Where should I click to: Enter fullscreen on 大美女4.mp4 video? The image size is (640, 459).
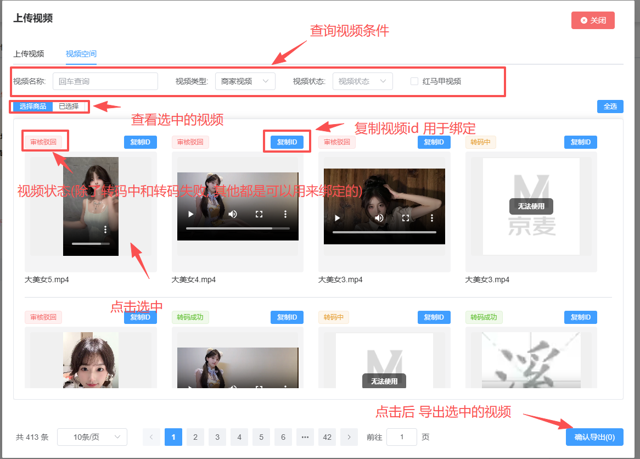click(x=259, y=214)
